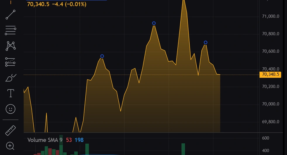Select the rightmost blue circle peak marker
The image size is (287, 155).
coord(205,43)
